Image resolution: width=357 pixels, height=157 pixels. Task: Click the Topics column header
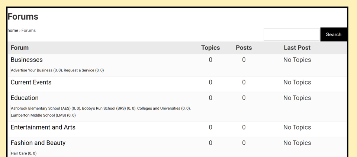(x=210, y=48)
